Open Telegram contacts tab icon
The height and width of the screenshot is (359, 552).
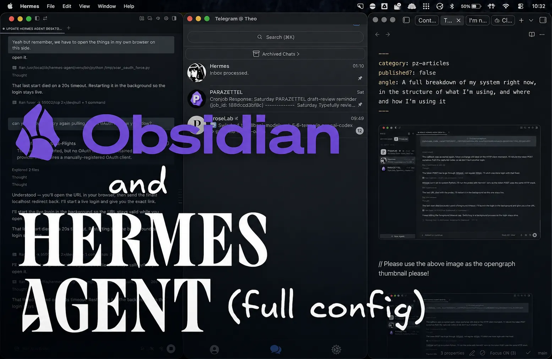tap(214, 350)
